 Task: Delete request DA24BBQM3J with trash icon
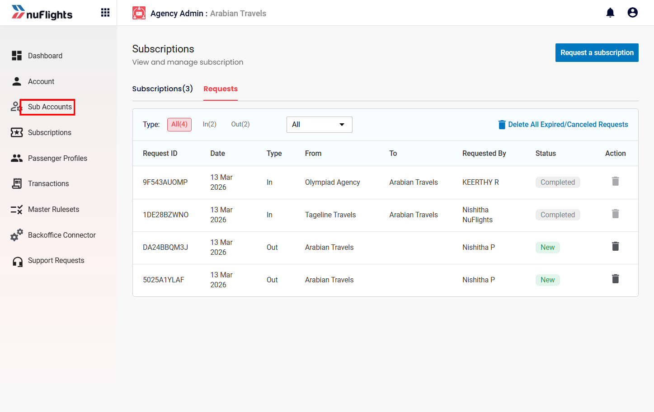(x=615, y=247)
